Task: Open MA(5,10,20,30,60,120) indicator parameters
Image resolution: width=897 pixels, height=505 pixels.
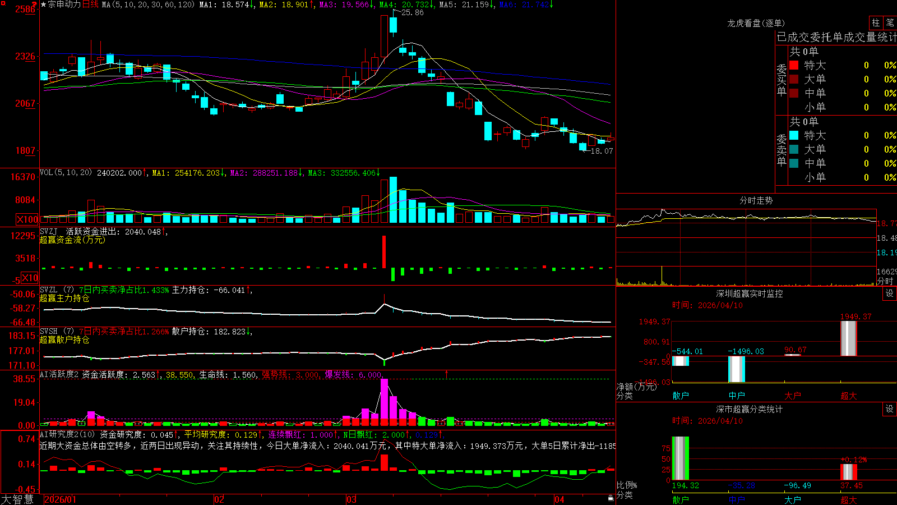Action: pyautogui.click(x=148, y=4)
